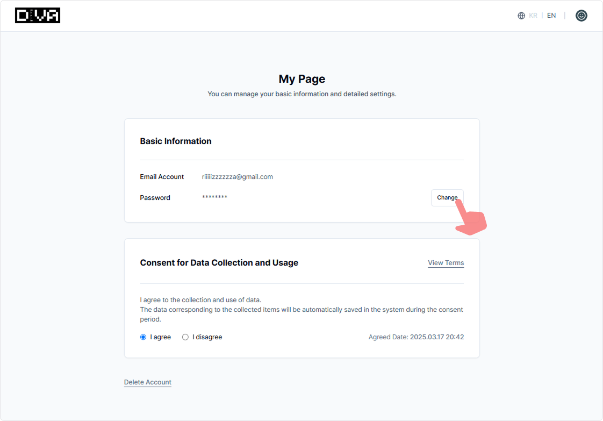The width and height of the screenshot is (603, 421).
Task: Switch language to EN
Action: [x=551, y=16]
